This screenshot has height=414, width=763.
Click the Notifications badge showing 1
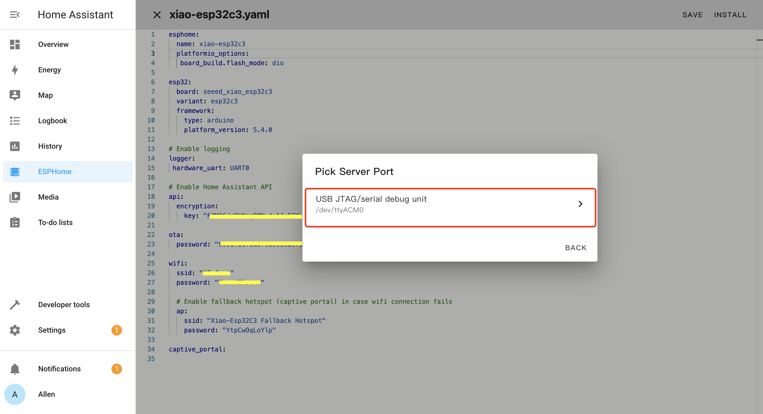(116, 369)
